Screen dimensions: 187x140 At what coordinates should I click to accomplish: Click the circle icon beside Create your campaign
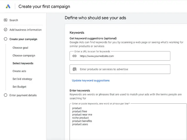pyautogui.click(x=6, y=39)
